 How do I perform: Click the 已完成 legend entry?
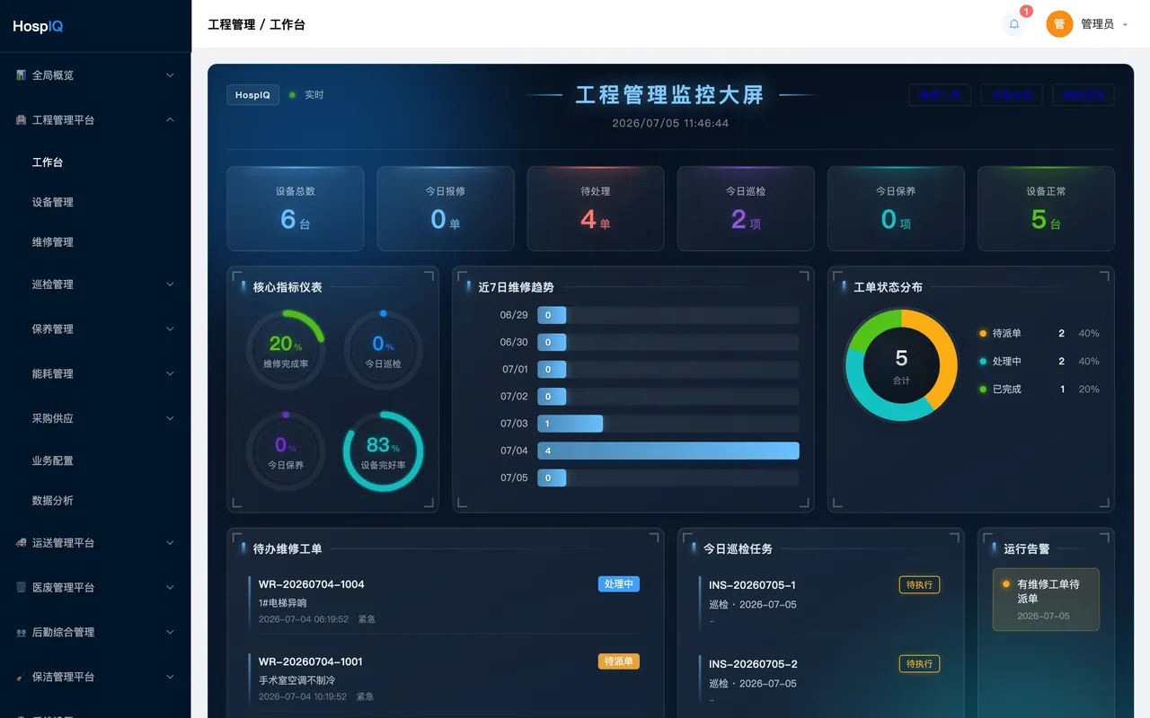tap(1039, 390)
